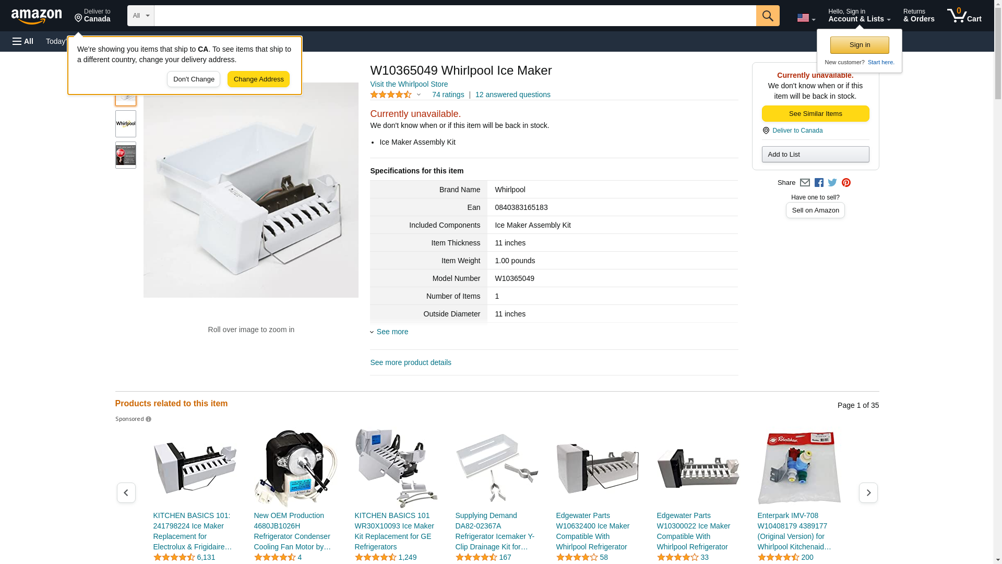Open the language flag dropdown

pos(806,18)
